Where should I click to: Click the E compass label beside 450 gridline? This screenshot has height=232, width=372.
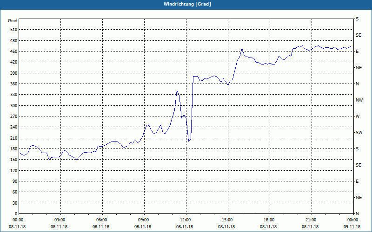(357, 52)
